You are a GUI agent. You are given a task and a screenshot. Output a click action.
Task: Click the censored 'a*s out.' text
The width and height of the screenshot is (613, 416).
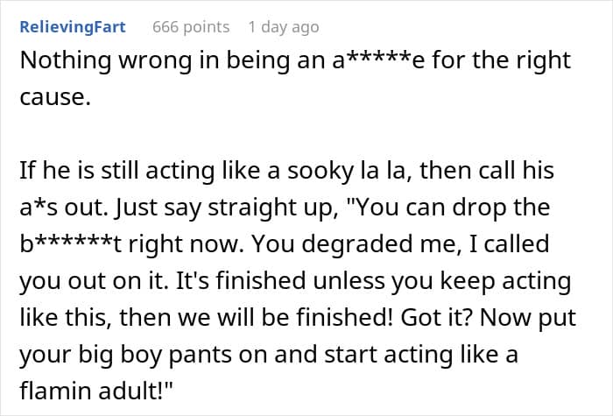click(x=64, y=208)
